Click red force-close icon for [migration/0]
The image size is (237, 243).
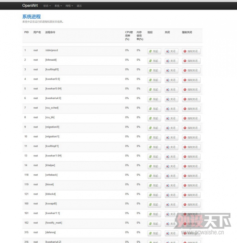[185, 128]
